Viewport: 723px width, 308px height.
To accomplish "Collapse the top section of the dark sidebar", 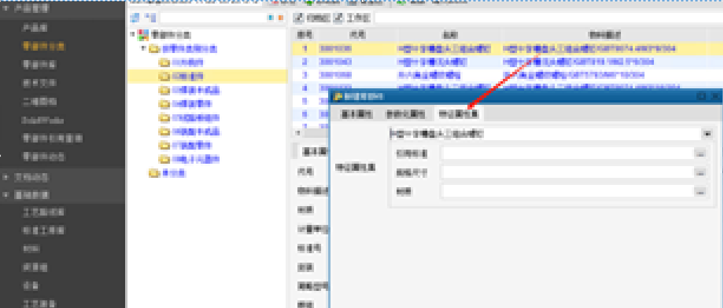I will 6,9.
